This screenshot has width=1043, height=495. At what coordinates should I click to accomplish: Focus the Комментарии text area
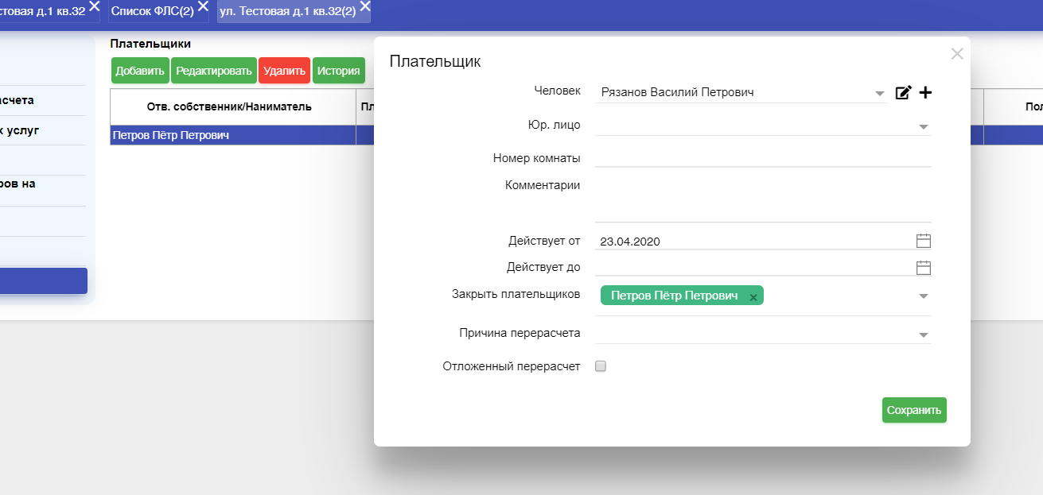(x=763, y=200)
